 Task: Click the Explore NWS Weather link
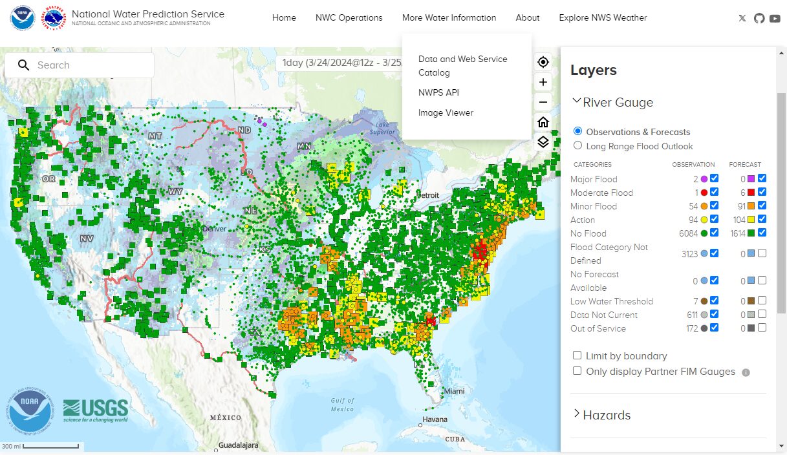point(603,17)
